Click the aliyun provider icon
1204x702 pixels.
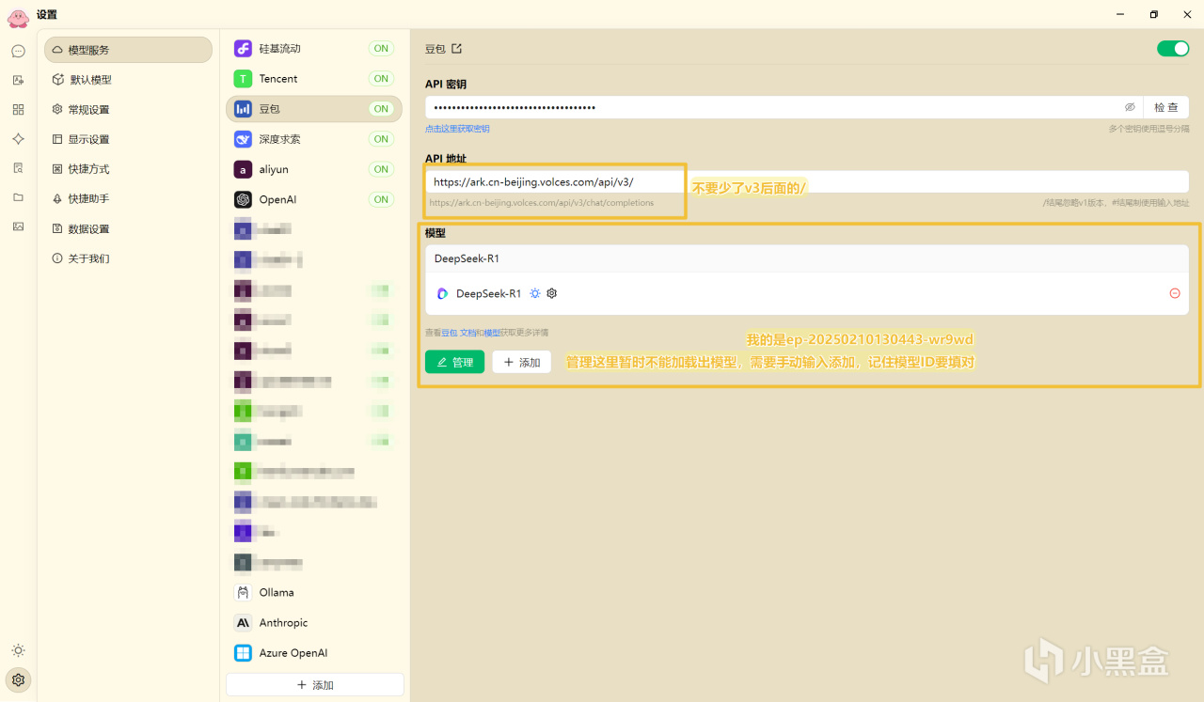(243, 169)
